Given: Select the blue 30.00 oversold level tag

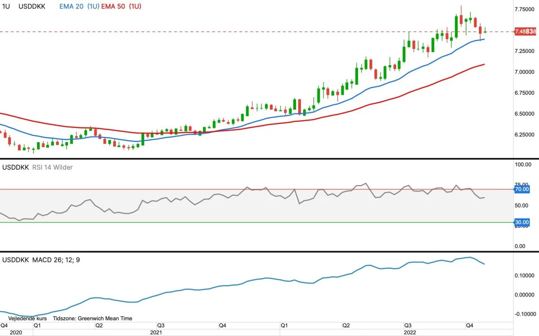Looking at the screenshot, I should [522, 222].
